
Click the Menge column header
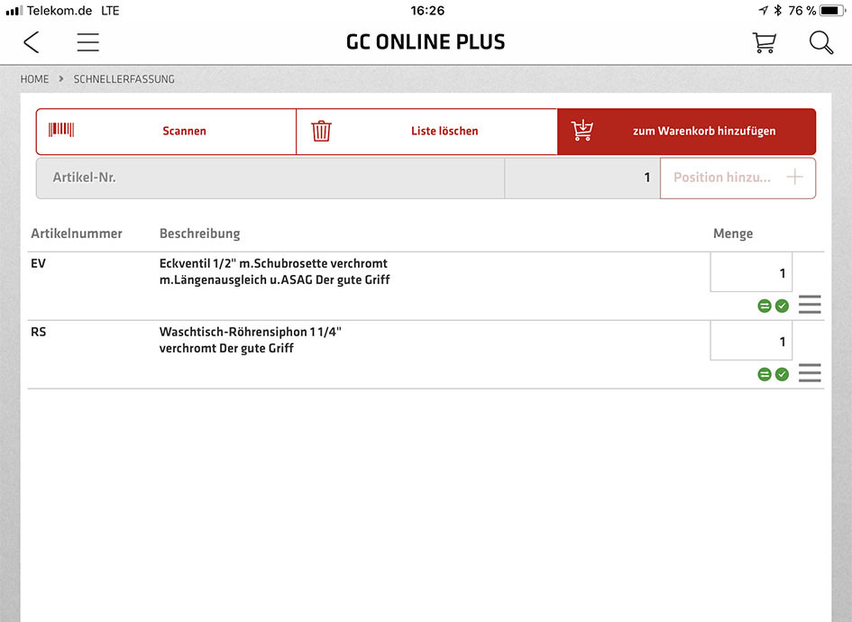coord(733,233)
